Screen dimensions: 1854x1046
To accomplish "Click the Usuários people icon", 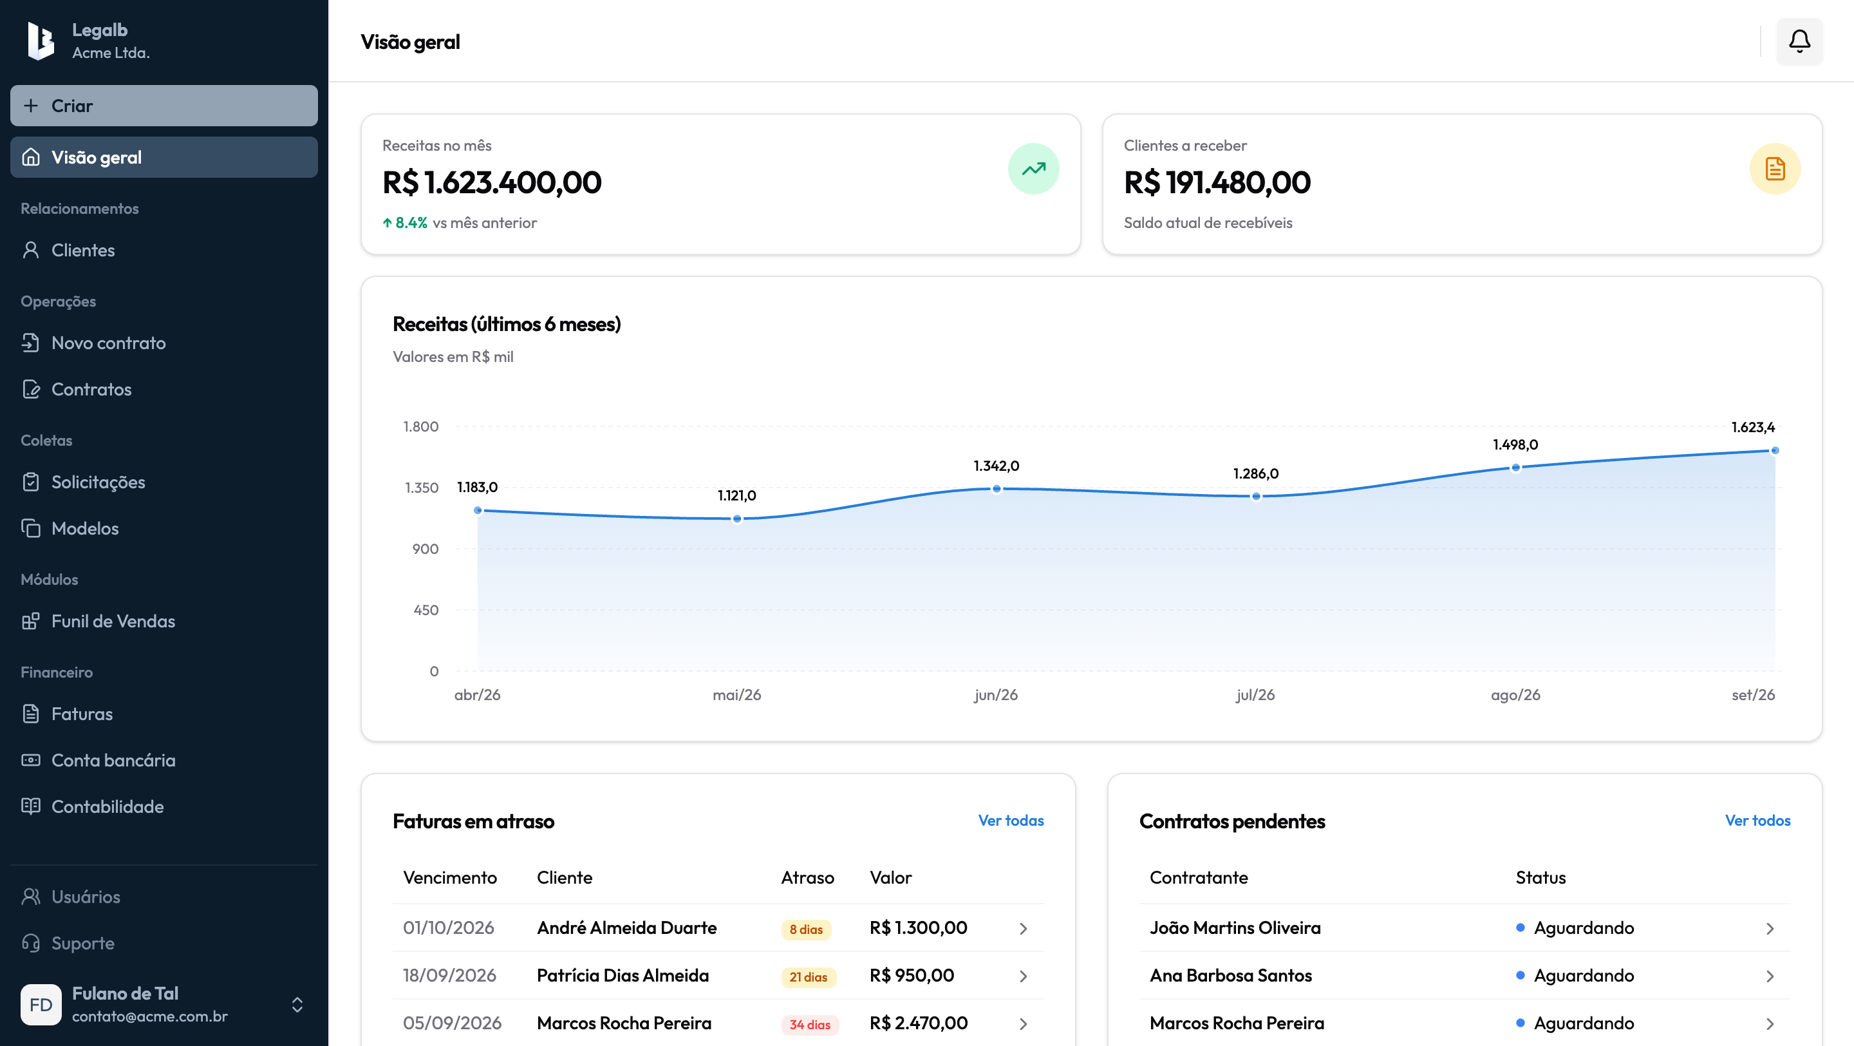I will pos(31,897).
